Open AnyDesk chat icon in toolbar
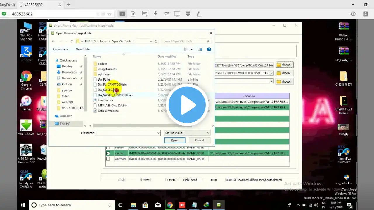This screenshot has width=374, height=210. 145,14
